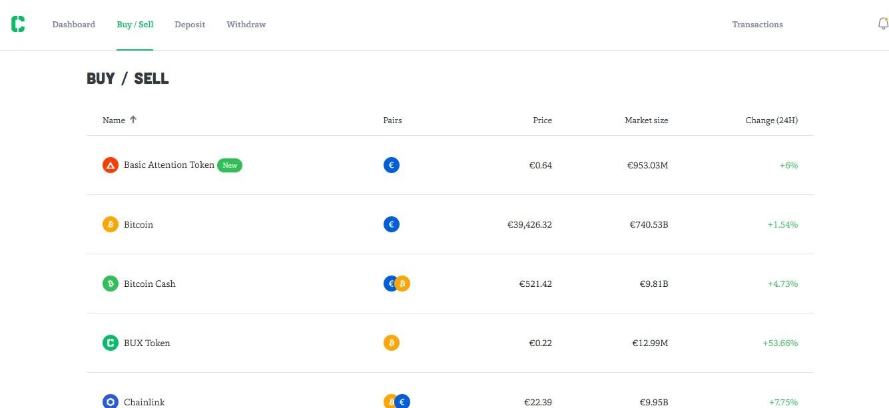Click the euro pair icon in Chainlink row
The image size is (889, 408).
pos(403,401)
